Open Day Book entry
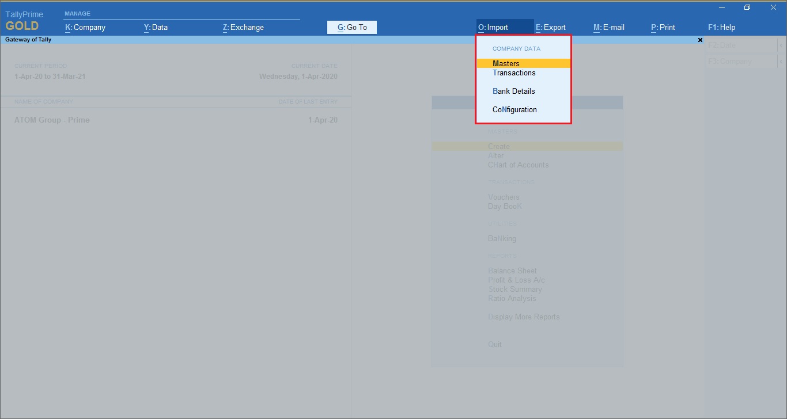Screen dimensions: 787x419 (505, 206)
